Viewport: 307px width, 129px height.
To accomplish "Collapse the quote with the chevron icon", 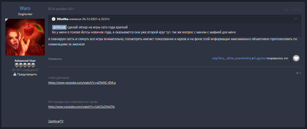I will coord(53,19).
